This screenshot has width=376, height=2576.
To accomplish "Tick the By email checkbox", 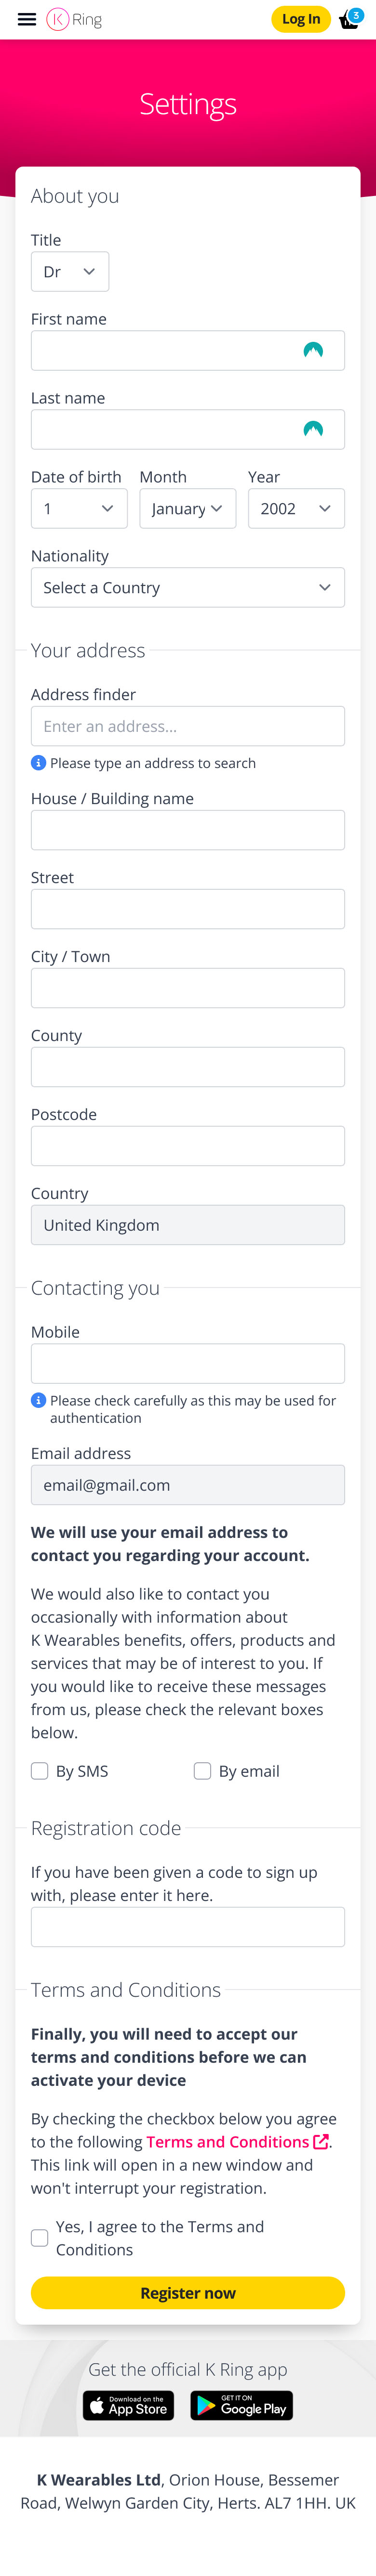I will [x=202, y=1771].
